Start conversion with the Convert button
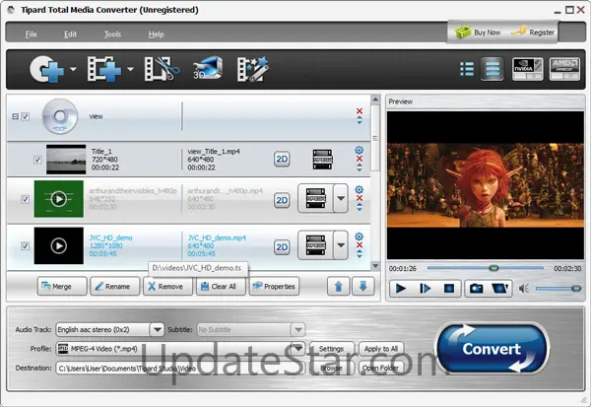This screenshot has height=407, width=591. (x=492, y=349)
